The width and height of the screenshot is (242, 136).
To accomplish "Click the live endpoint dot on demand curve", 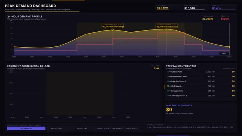I will point(229,47).
